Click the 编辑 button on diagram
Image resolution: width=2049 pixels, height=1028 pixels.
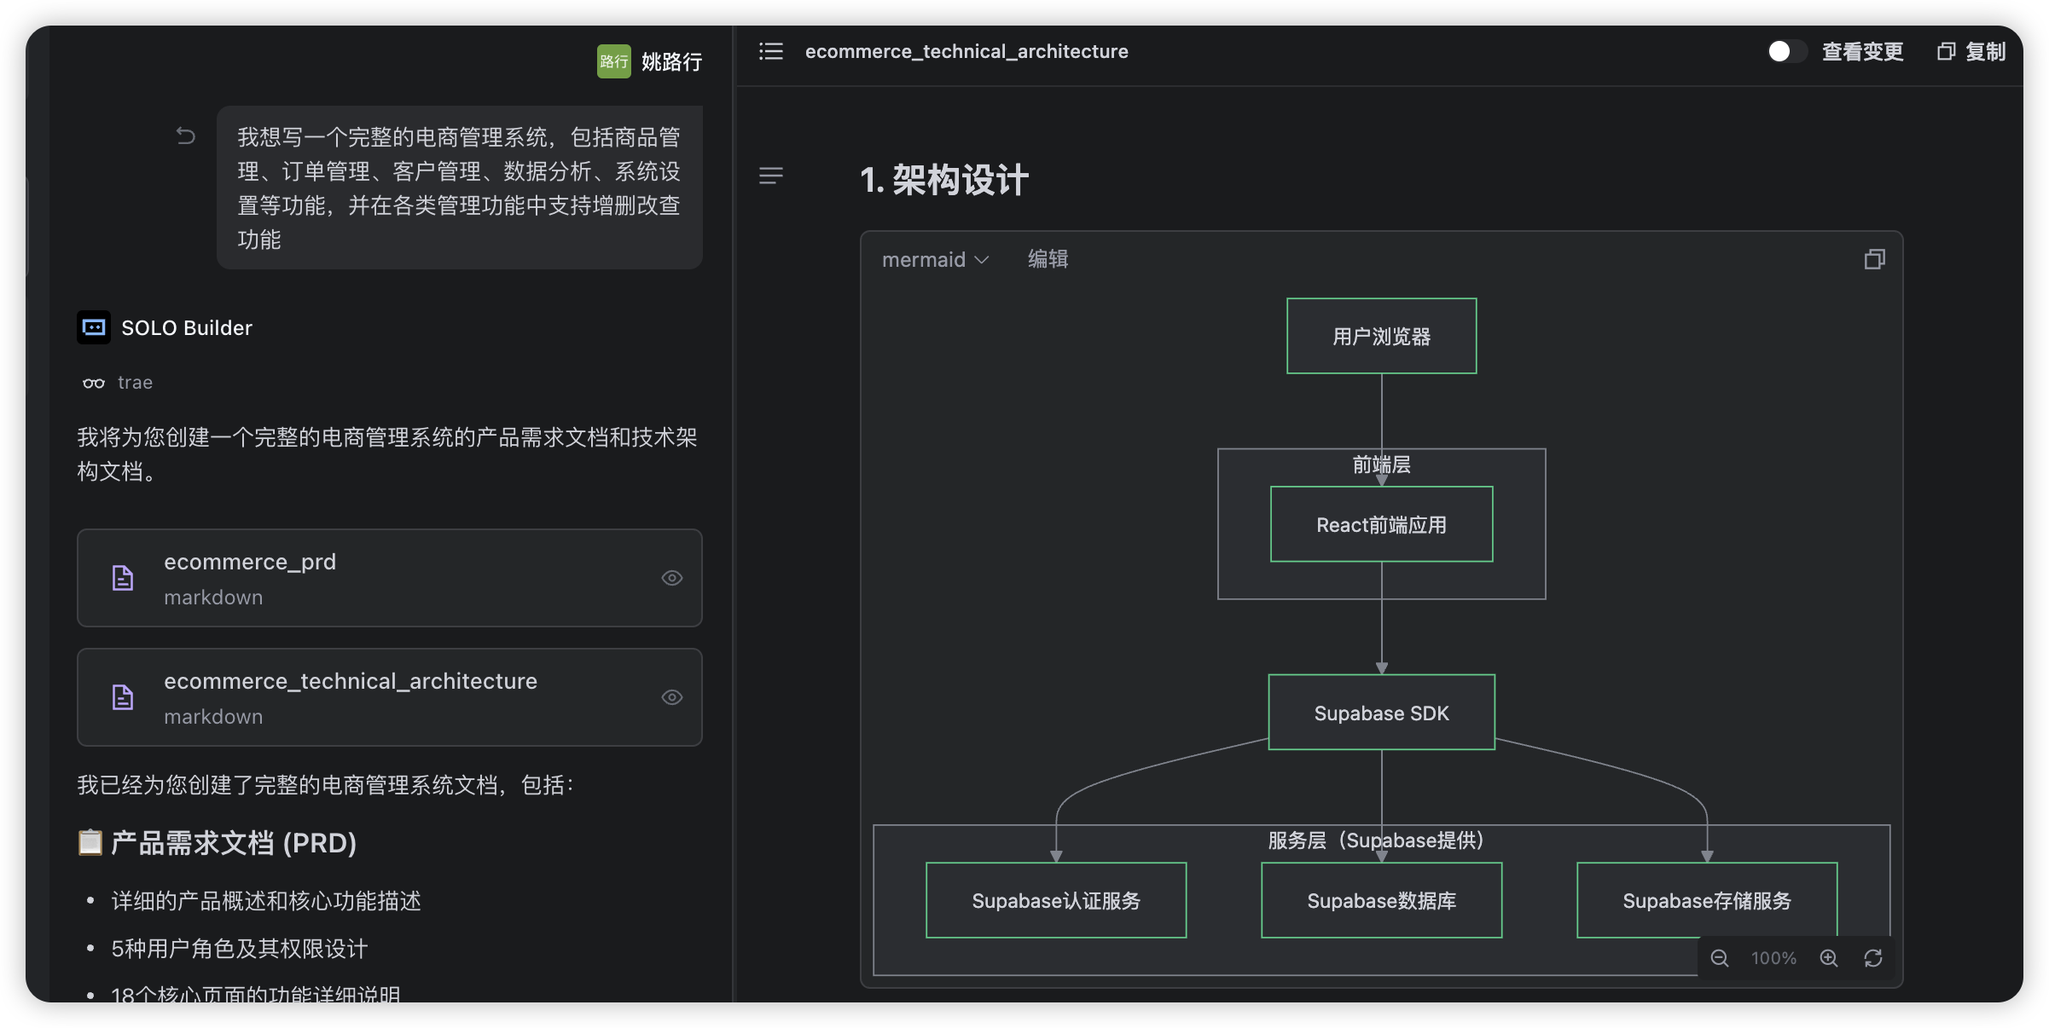pos(1048,259)
